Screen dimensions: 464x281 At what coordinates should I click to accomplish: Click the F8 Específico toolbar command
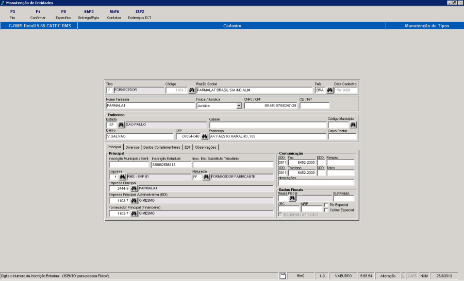click(x=63, y=14)
